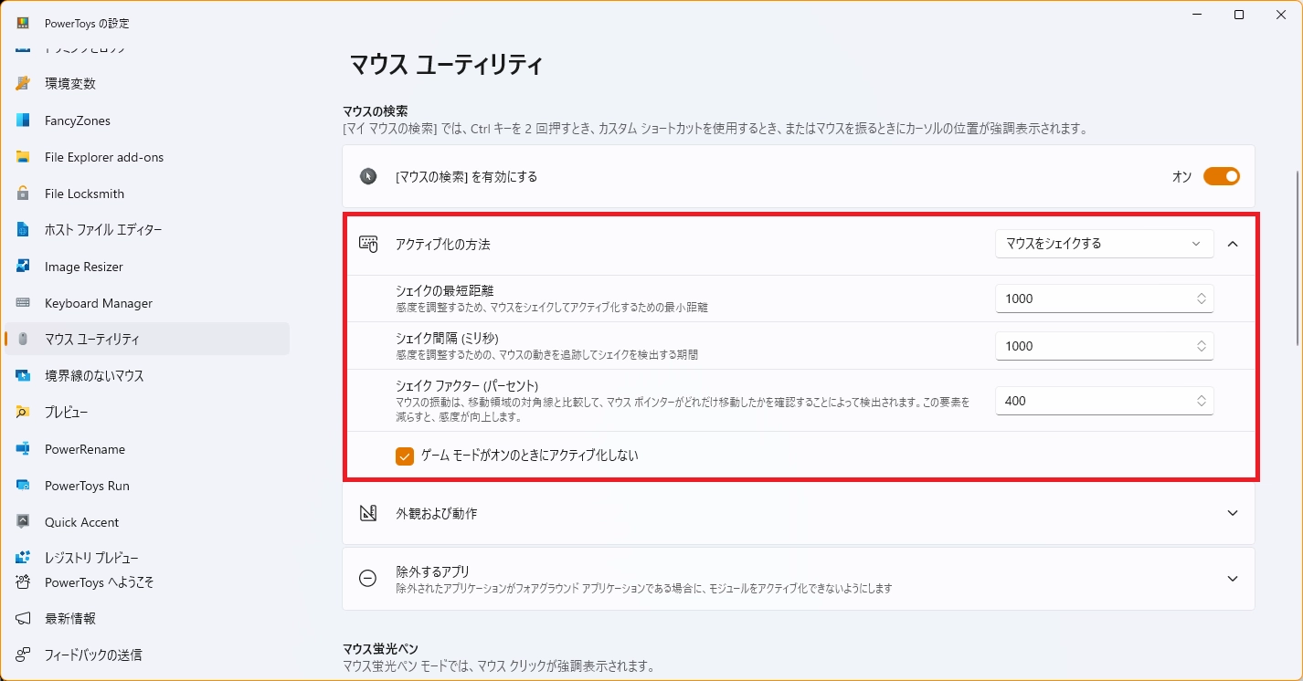This screenshot has height=681, width=1303.
Task: Click the シェイクの最短距離 value field
Action: pos(1092,299)
